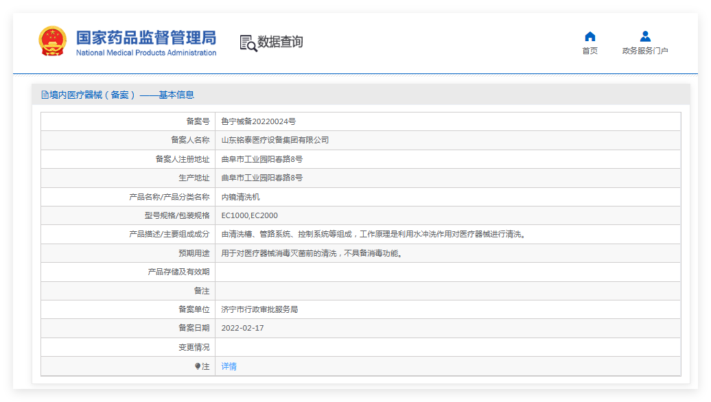Click the national emblem logo
This screenshot has height=402, width=711.
point(52,41)
